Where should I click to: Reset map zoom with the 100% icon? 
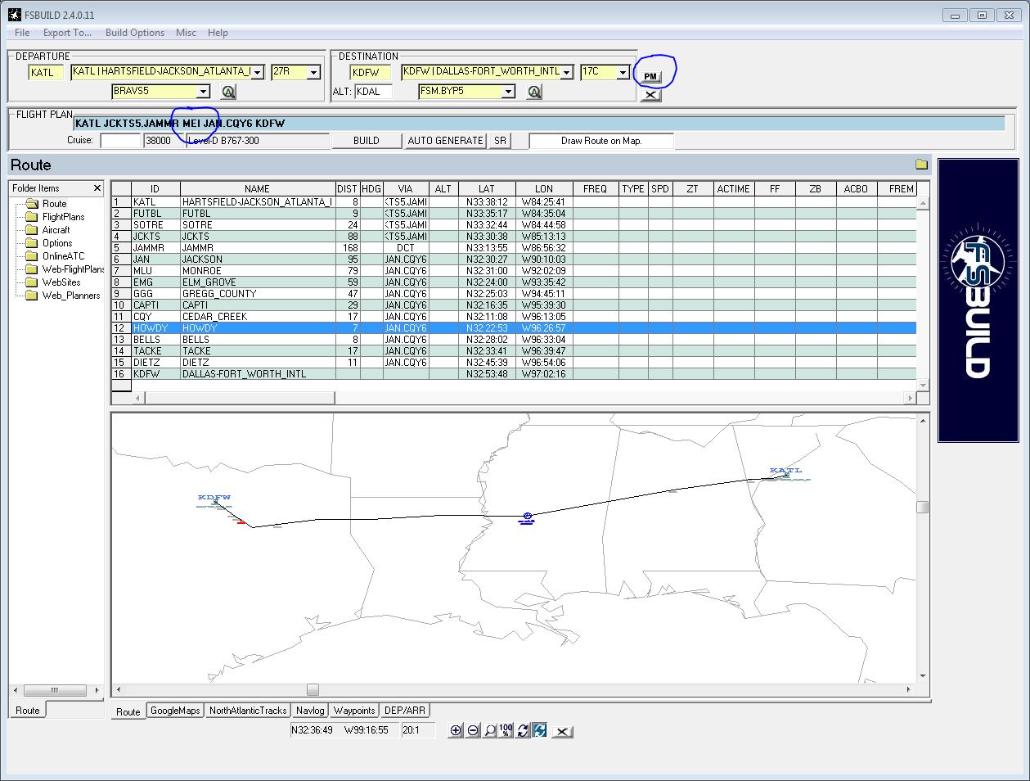(506, 730)
